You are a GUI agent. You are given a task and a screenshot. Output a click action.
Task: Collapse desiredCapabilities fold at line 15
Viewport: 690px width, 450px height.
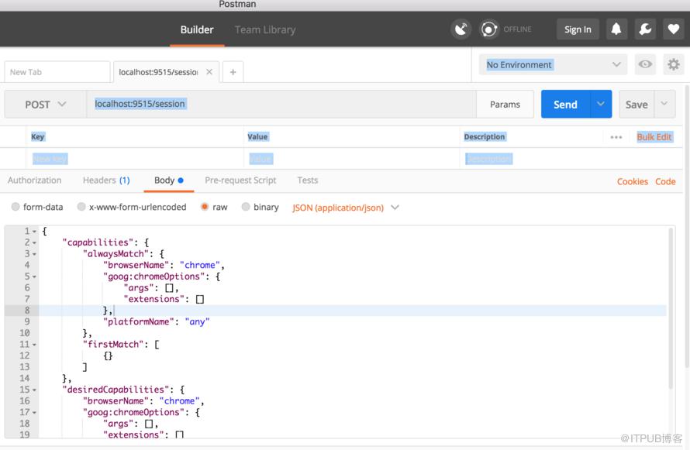pos(34,390)
